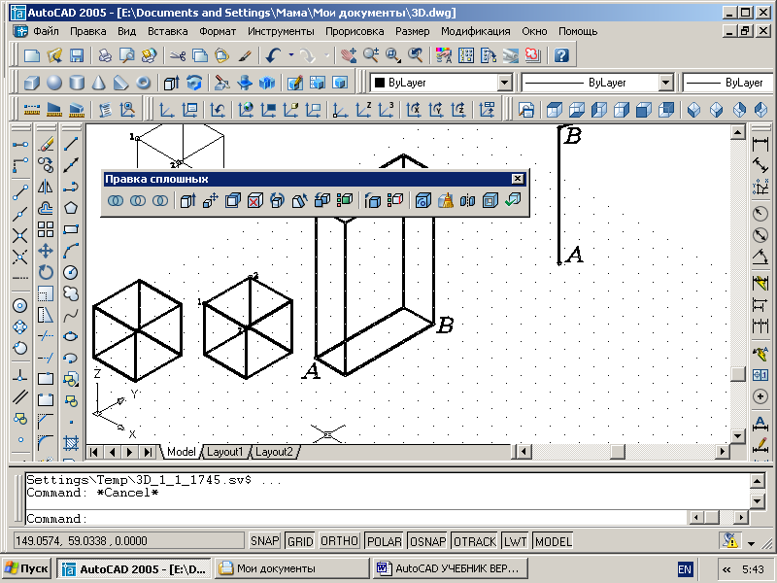
Task: Toggle OSNAP in status bar
Action: [428, 541]
